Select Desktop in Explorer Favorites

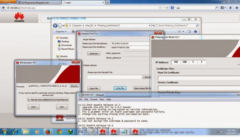[63, 41]
